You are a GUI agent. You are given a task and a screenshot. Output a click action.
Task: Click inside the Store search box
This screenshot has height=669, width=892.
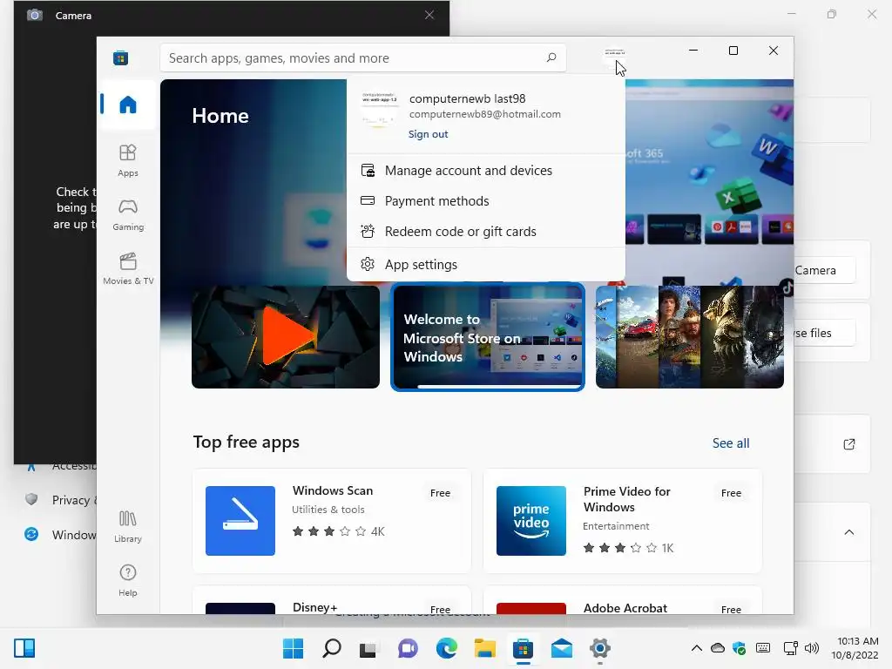[x=363, y=58]
